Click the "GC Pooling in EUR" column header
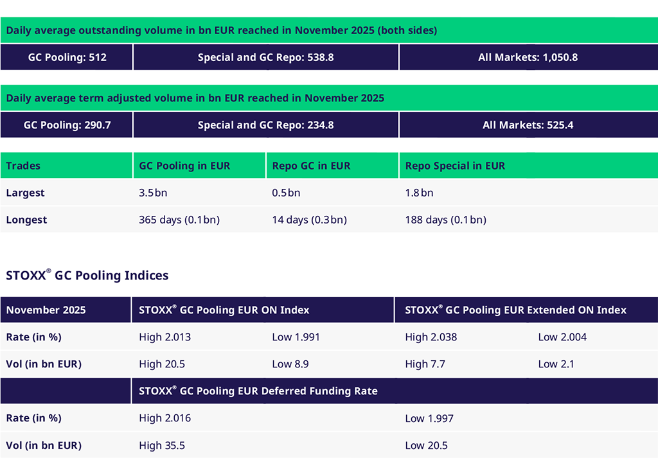The height and width of the screenshot is (476, 658). 184,166
